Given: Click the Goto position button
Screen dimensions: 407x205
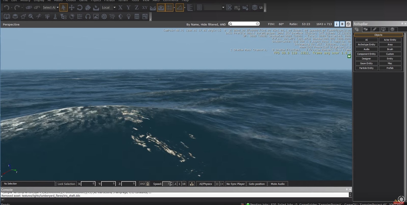Looking at the screenshot, I should click(257, 184).
